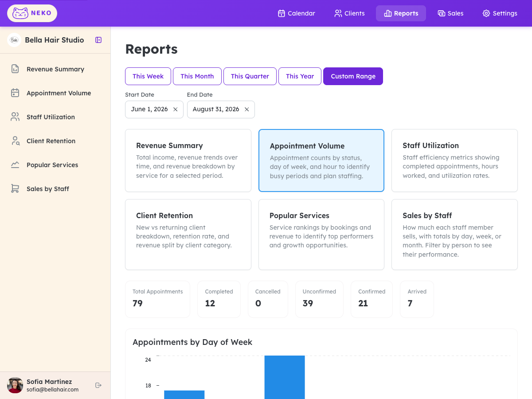This screenshot has height=399, width=532.
Task: Click the Reports bar chart icon
Action: pyautogui.click(x=387, y=13)
